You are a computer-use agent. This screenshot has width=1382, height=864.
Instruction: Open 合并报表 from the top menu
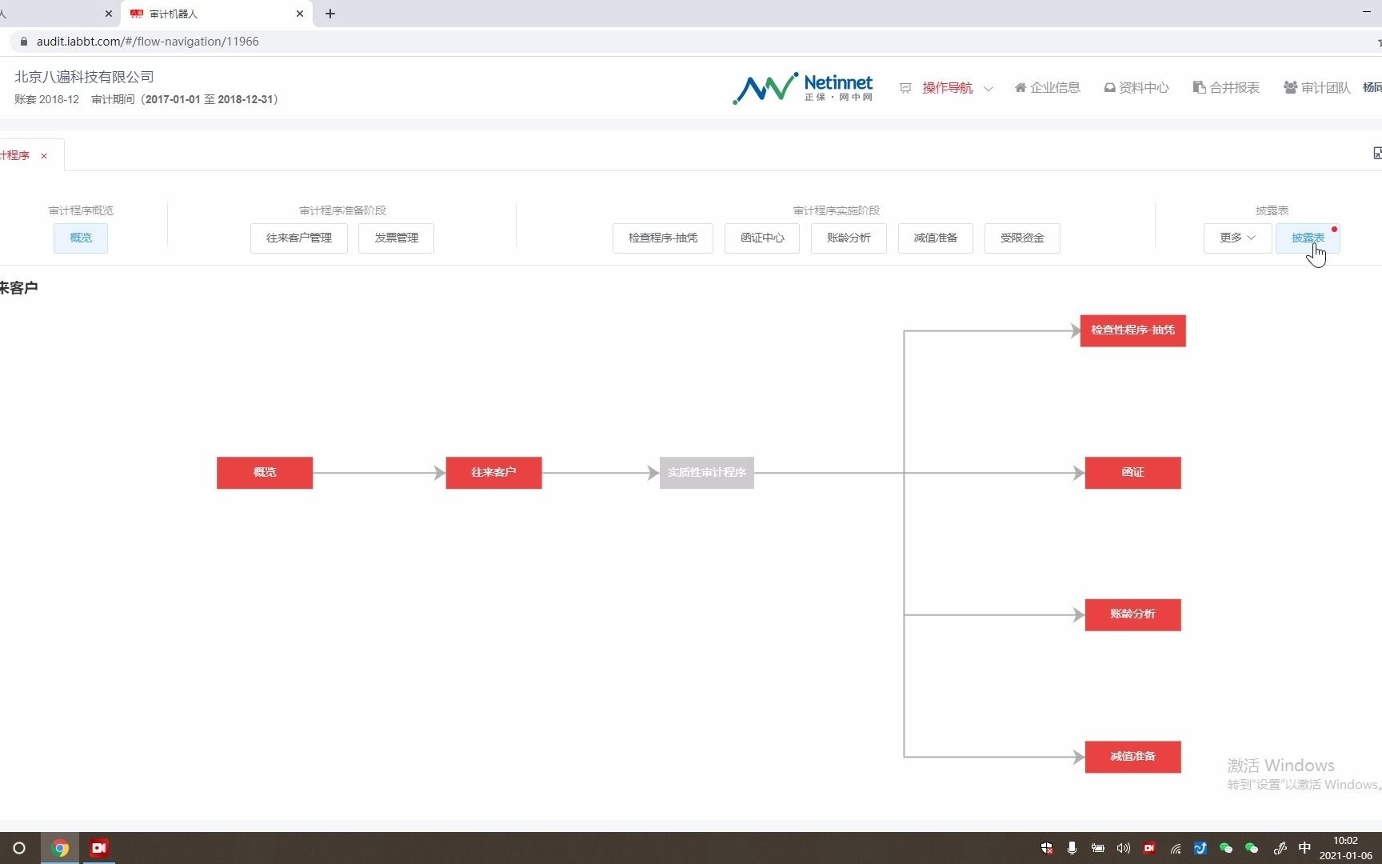tap(1234, 88)
